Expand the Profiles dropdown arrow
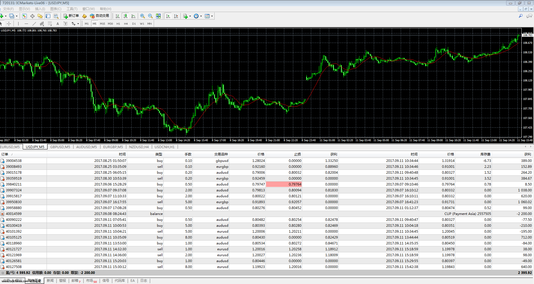Image resolution: width=534 pixels, height=284 pixels. point(17,16)
